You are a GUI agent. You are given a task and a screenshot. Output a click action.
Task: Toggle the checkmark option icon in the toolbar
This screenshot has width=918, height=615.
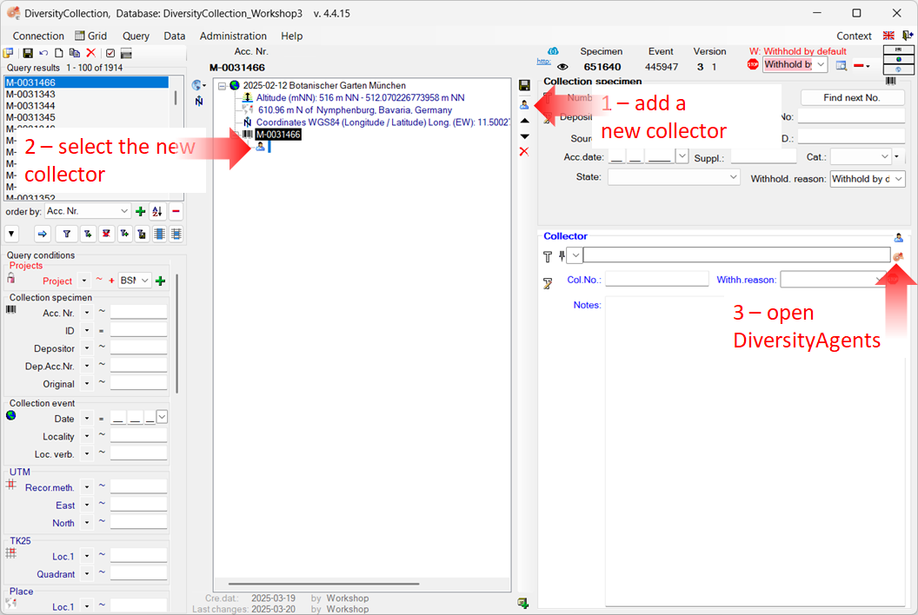pyautogui.click(x=110, y=53)
